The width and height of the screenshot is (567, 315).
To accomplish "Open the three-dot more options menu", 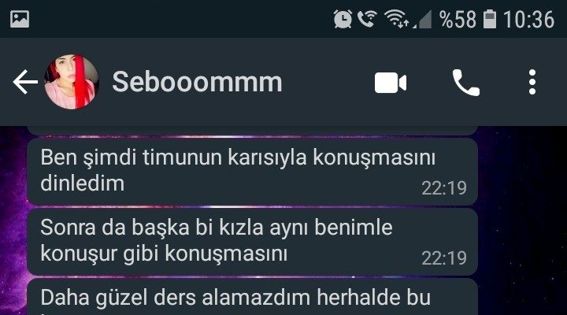I will [532, 83].
